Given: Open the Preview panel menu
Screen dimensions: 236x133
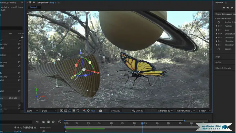Looking at the screenshot, I should 226,3.
